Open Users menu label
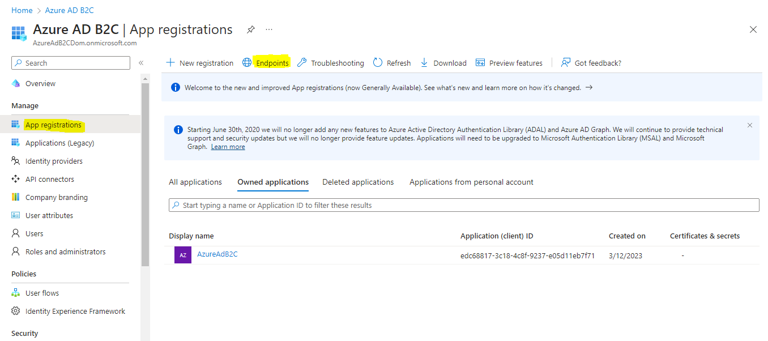The width and height of the screenshot is (768, 341). coord(35,233)
